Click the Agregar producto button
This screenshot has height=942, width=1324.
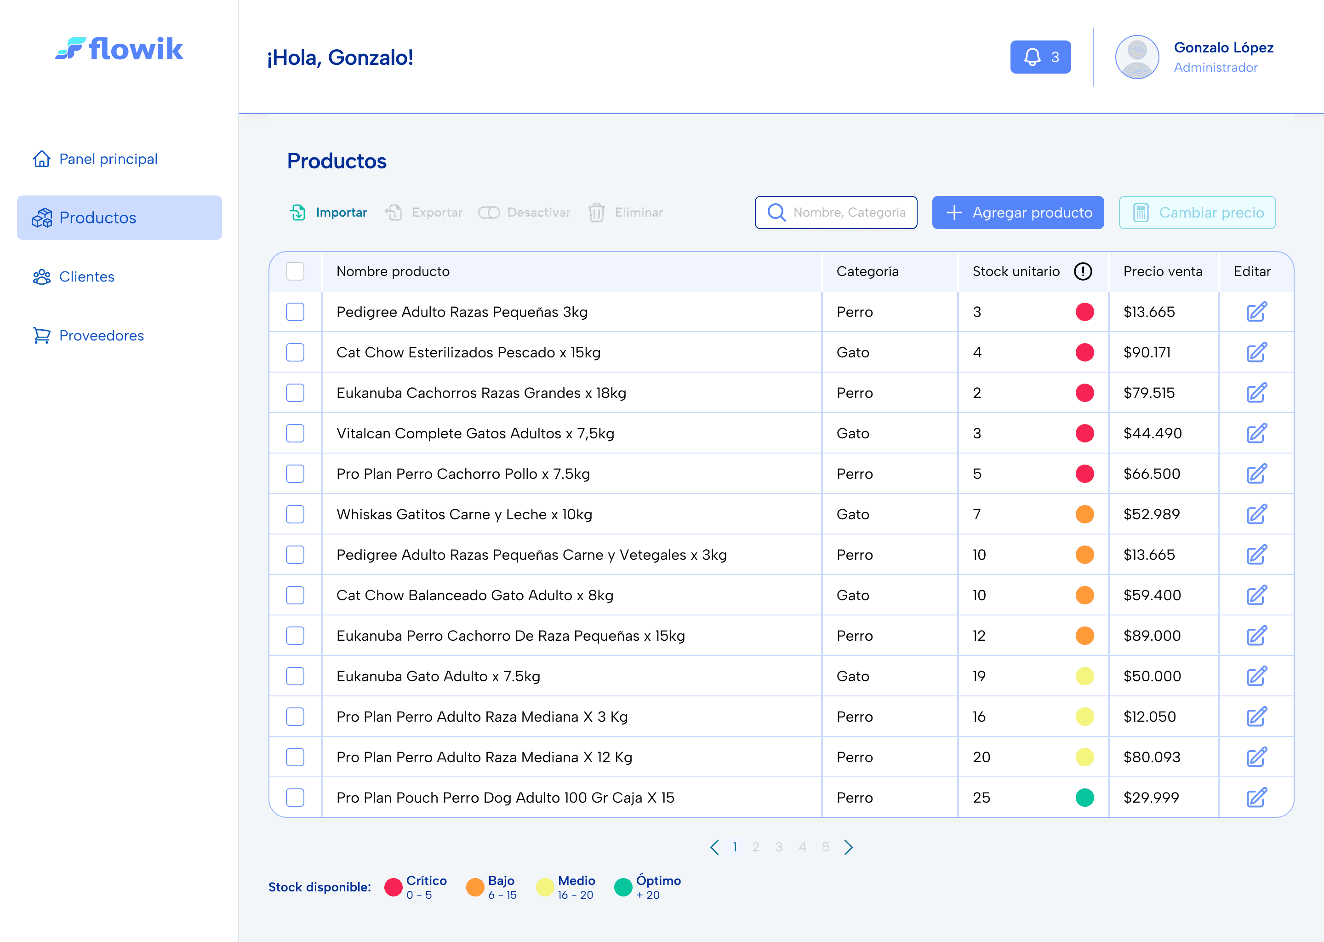[x=1017, y=213]
